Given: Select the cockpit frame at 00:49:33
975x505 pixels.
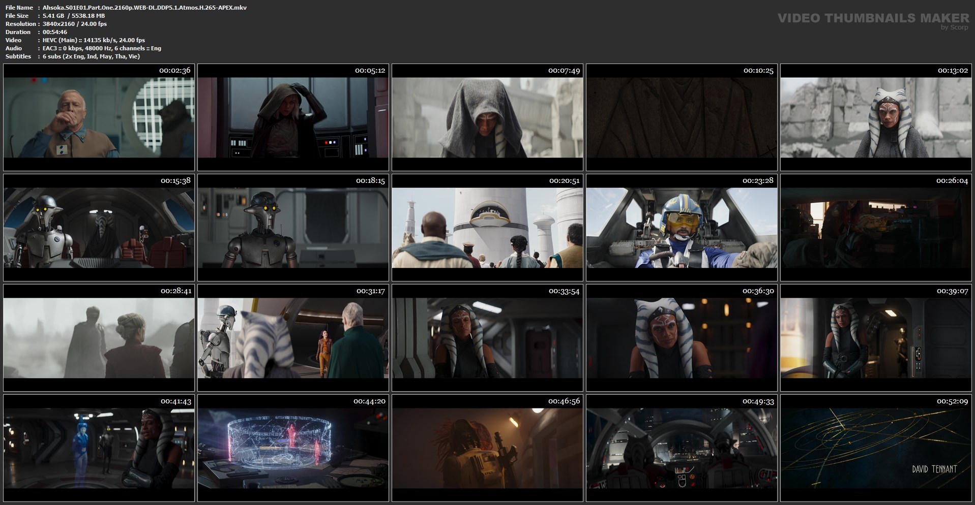Looking at the screenshot, I should (682, 448).
